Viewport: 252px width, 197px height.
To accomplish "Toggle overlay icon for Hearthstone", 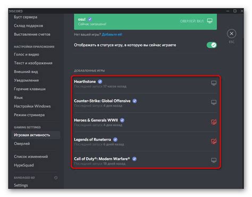I will point(214,83).
